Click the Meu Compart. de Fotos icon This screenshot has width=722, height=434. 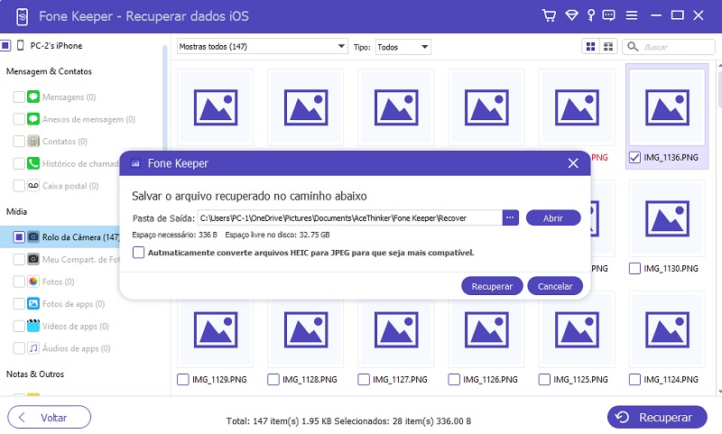point(33,259)
